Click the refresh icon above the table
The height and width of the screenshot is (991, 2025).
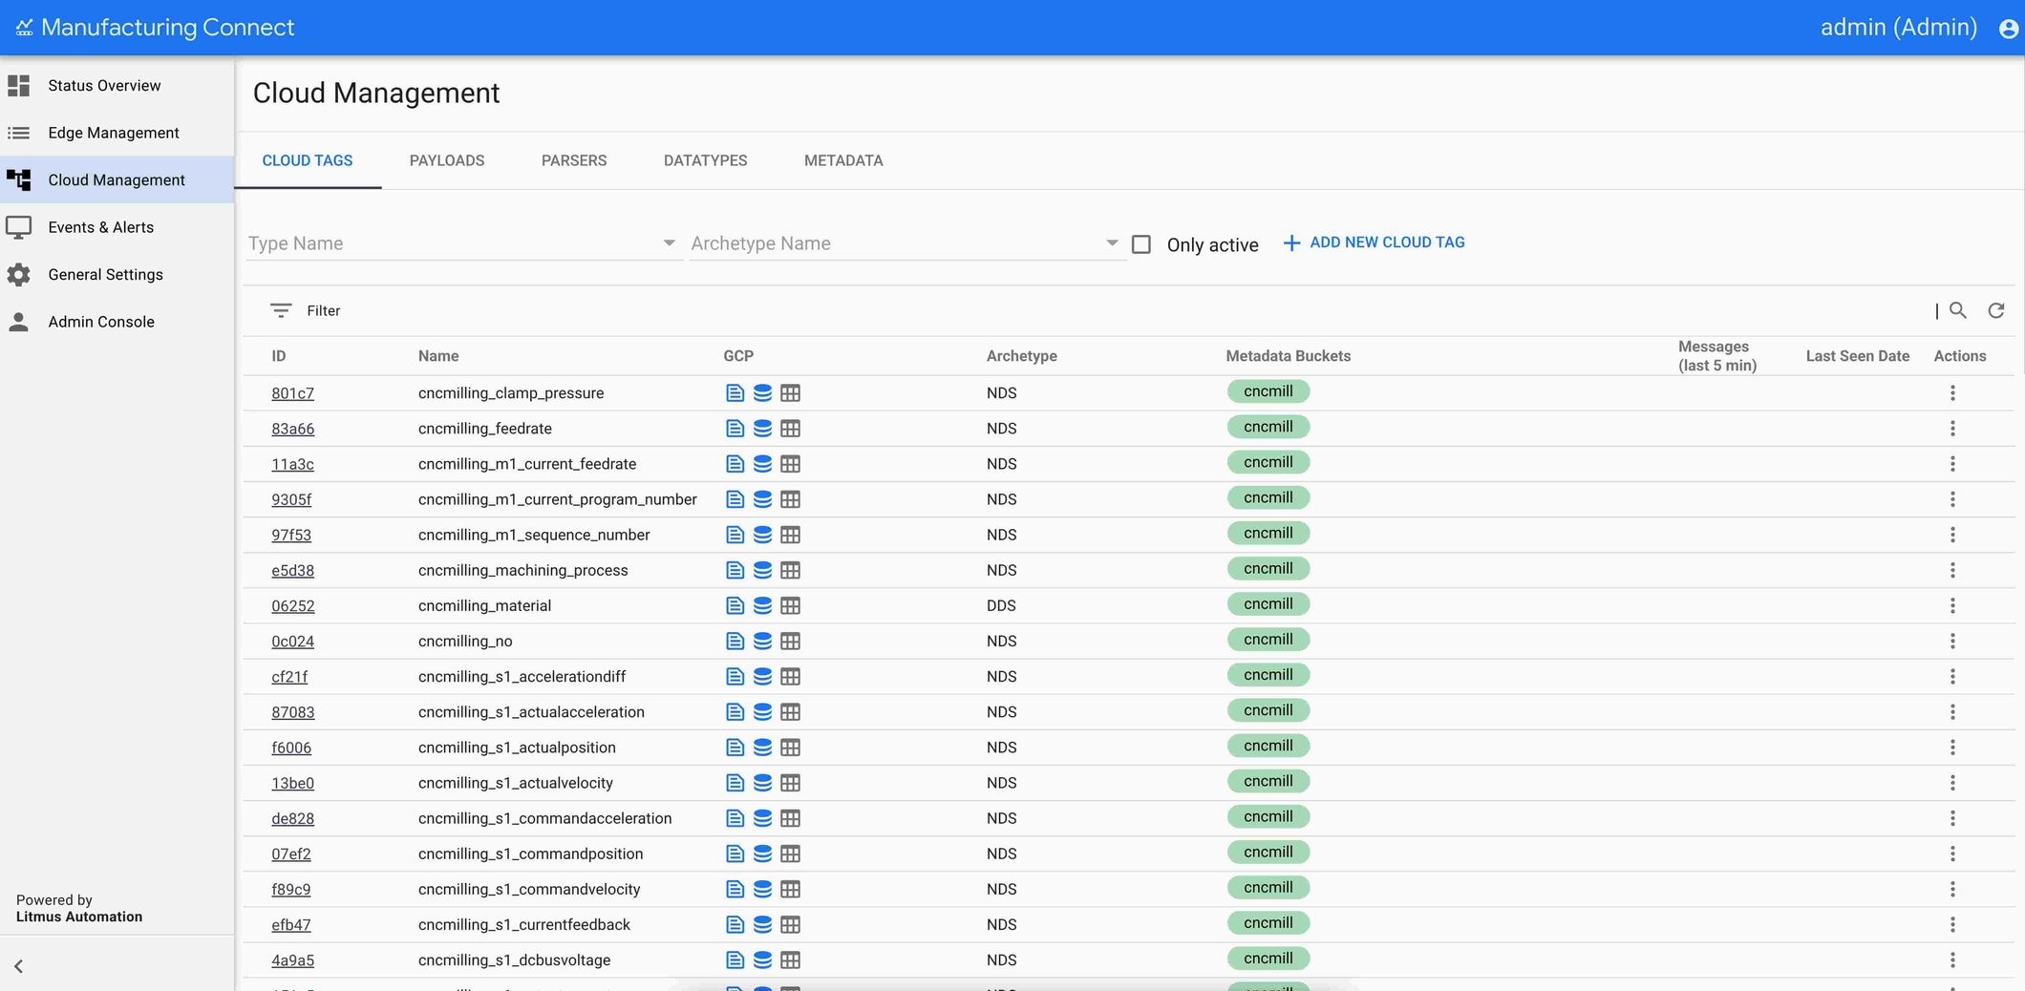(x=1997, y=310)
